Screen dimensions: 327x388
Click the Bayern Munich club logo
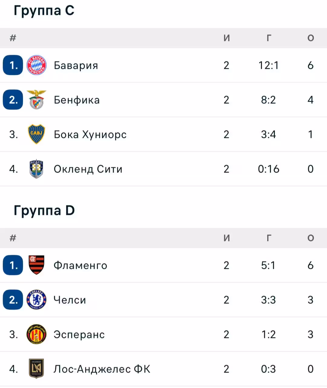[x=36, y=65]
